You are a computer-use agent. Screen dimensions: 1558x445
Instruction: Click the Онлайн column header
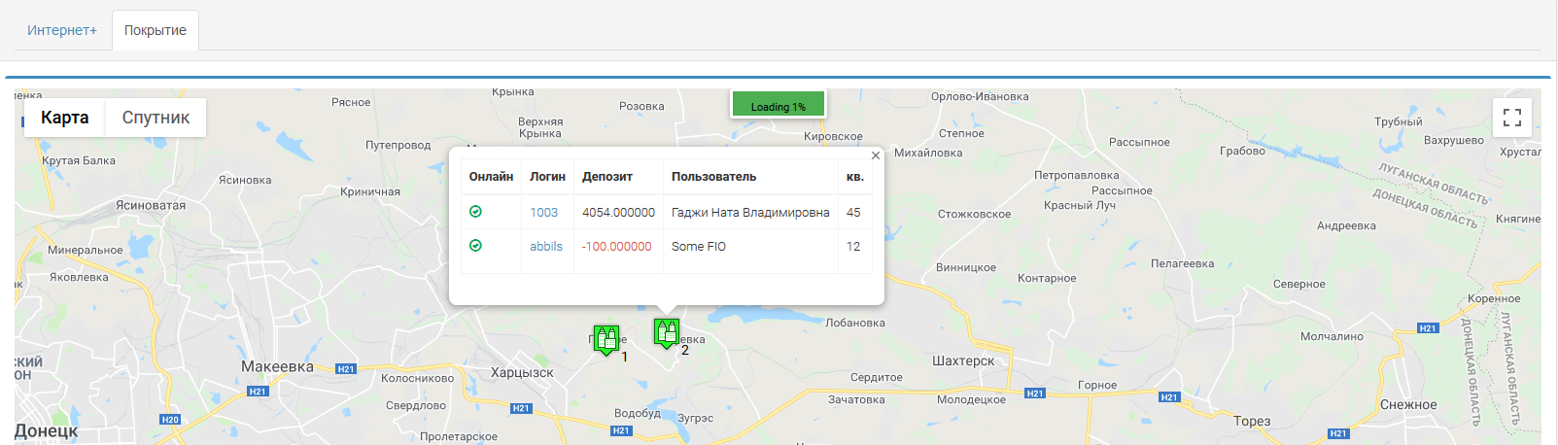[491, 177]
